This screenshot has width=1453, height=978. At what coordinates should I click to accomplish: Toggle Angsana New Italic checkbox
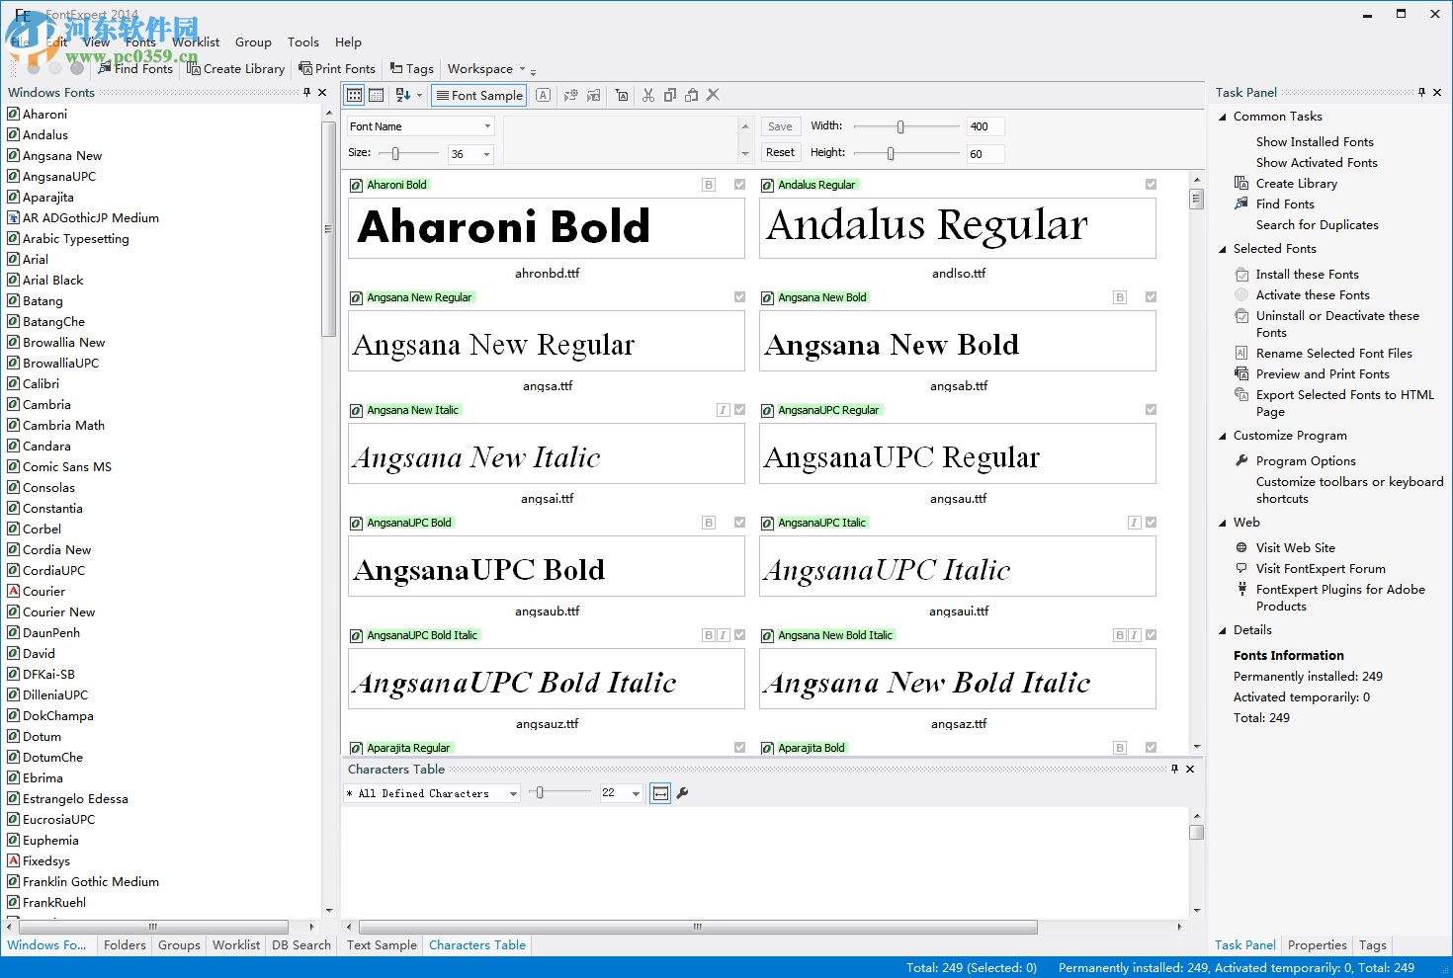pos(739,410)
